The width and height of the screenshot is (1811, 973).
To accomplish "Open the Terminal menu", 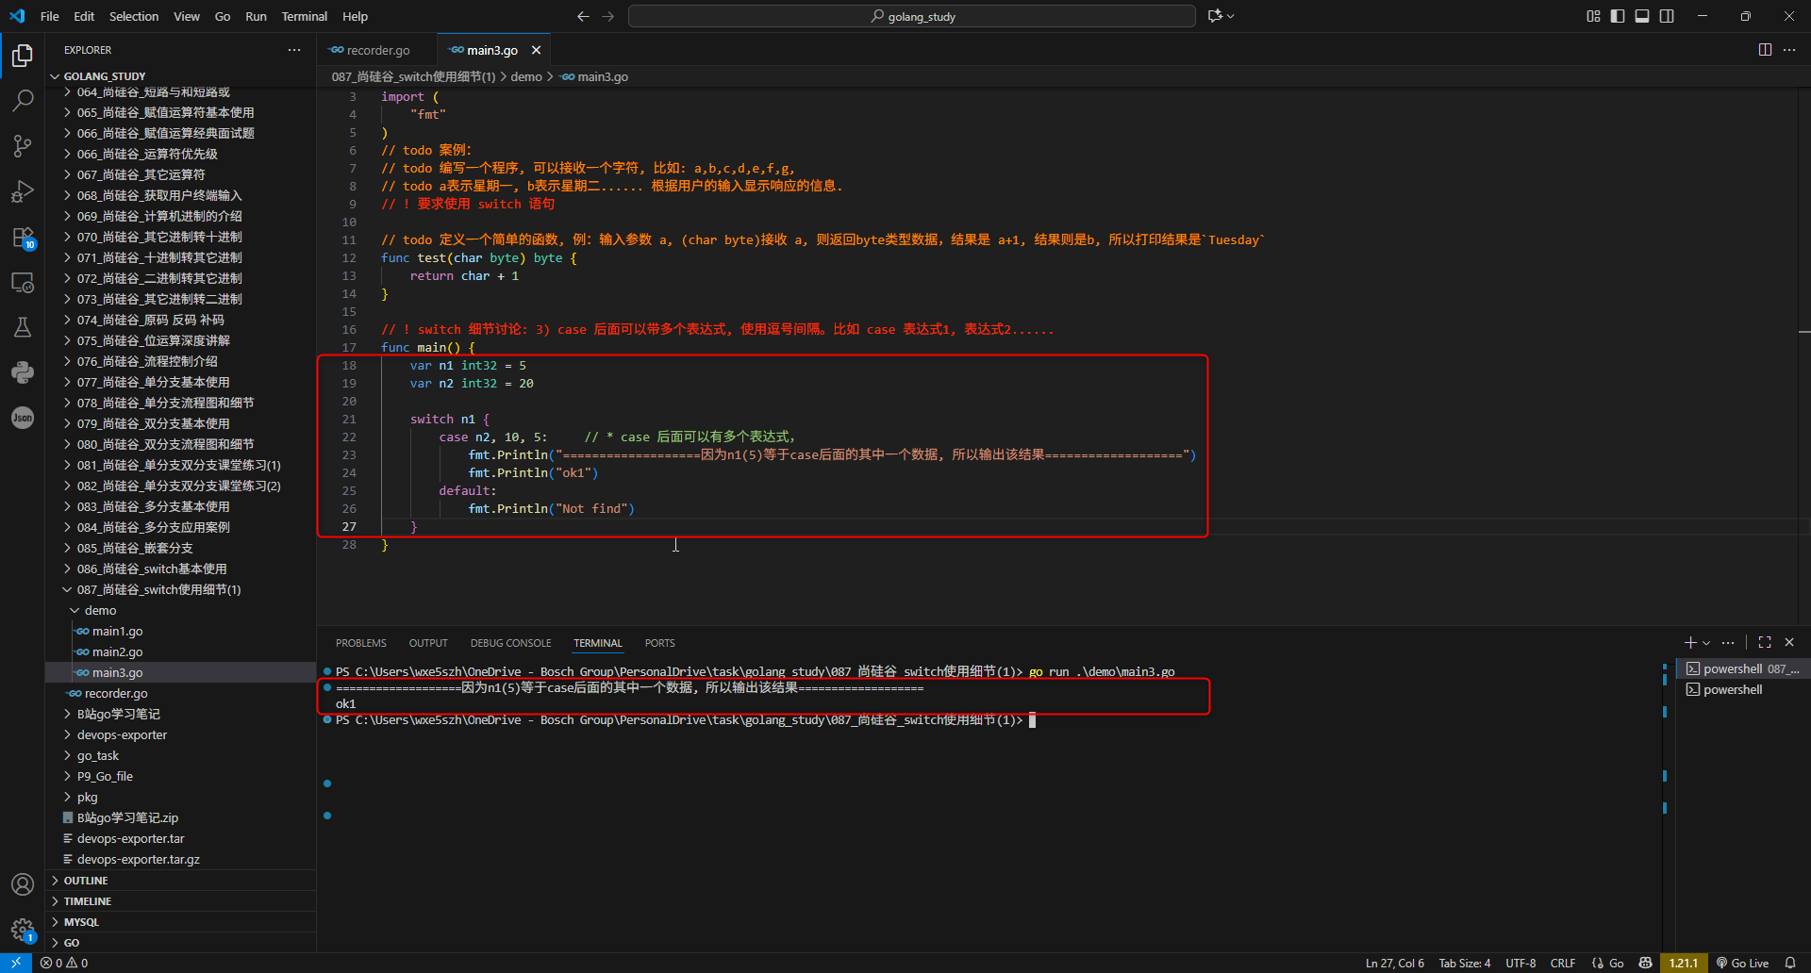I will tap(305, 16).
